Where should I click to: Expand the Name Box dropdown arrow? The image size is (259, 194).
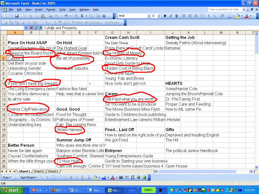(x=26, y=28)
